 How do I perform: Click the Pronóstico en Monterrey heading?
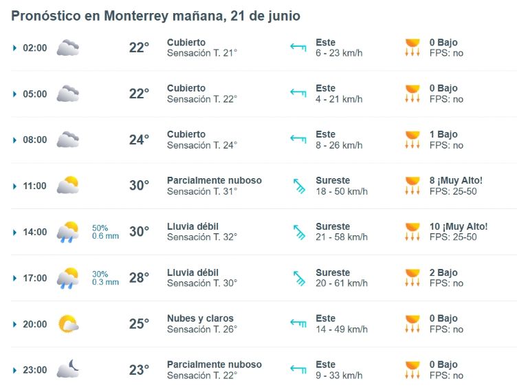point(155,16)
